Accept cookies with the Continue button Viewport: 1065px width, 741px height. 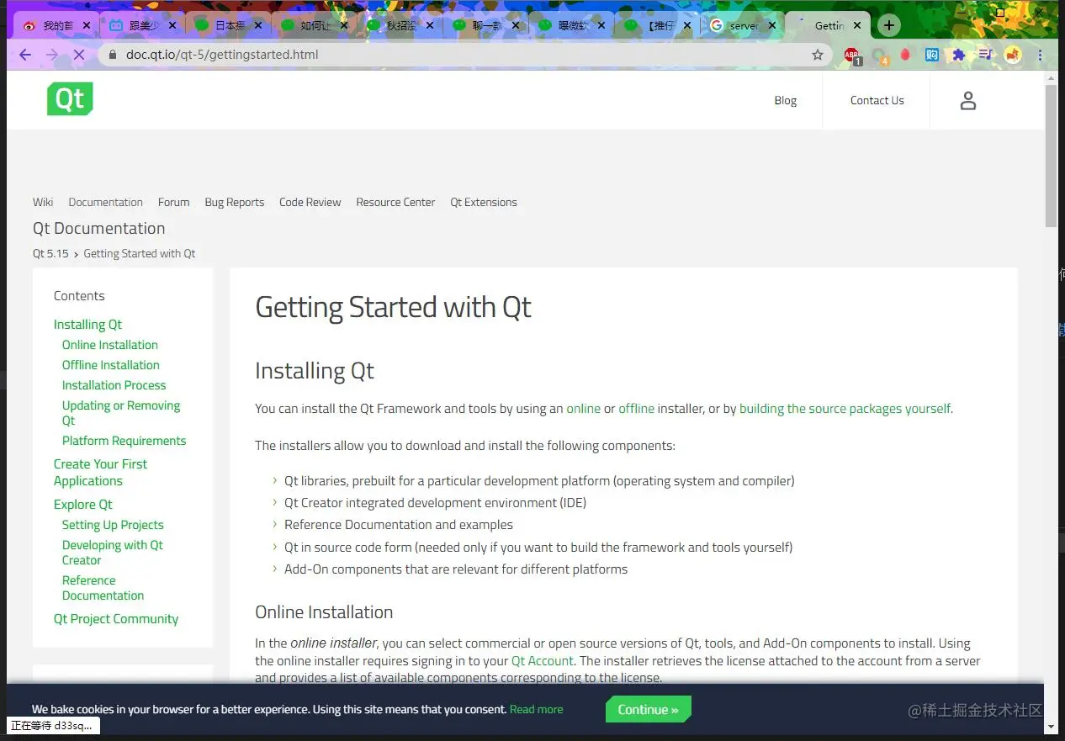pos(648,709)
